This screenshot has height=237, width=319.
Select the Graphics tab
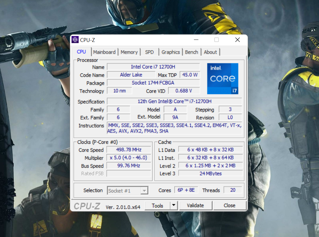[171, 52]
